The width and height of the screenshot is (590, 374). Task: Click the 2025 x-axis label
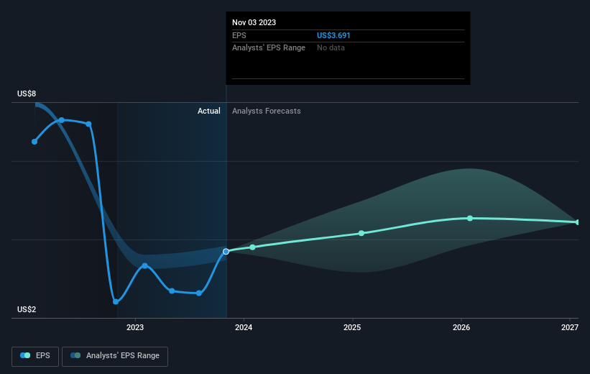(x=352, y=328)
